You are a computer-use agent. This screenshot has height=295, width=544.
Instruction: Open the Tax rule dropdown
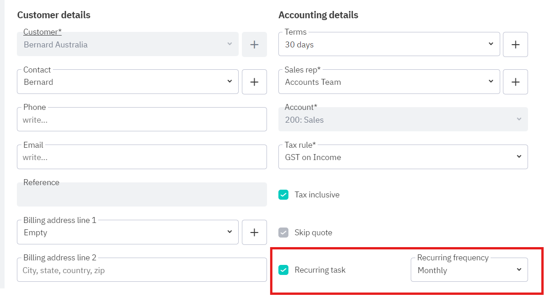coord(403,157)
